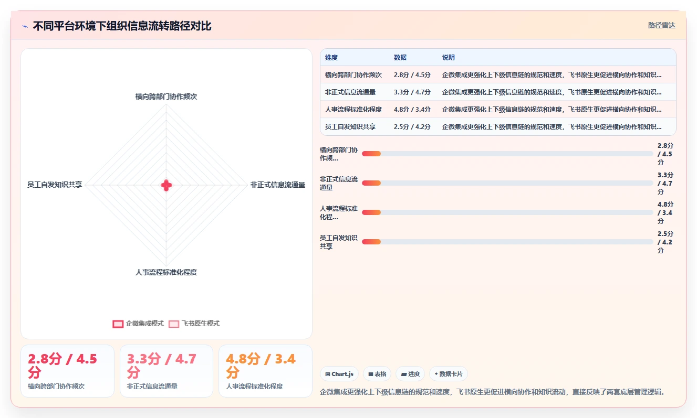Toggle the 企微集成模式 legend item

click(138, 324)
